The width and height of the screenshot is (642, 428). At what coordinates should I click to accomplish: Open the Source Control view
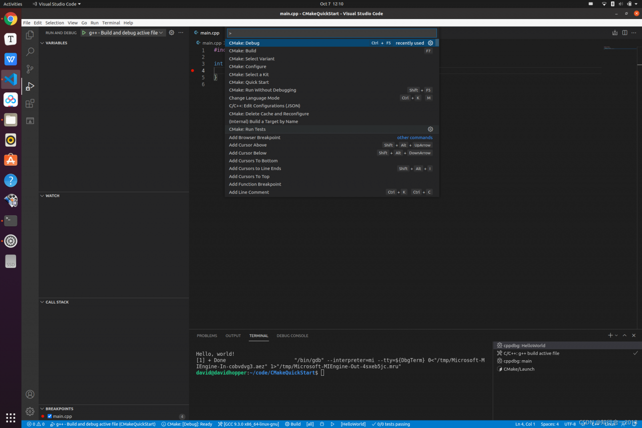(30, 69)
